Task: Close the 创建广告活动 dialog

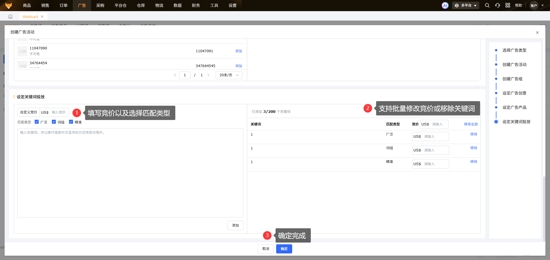Action: point(537,33)
